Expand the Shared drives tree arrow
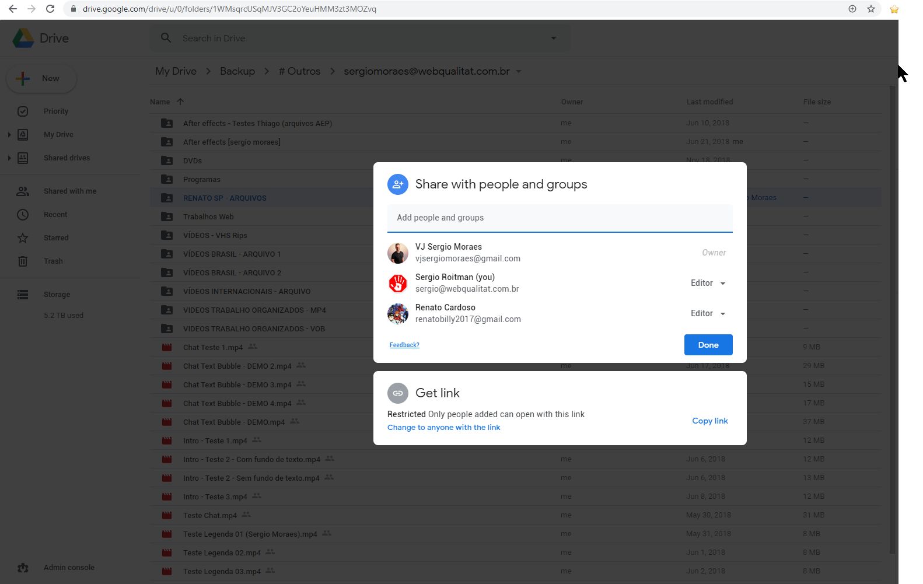 pos(9,158)
